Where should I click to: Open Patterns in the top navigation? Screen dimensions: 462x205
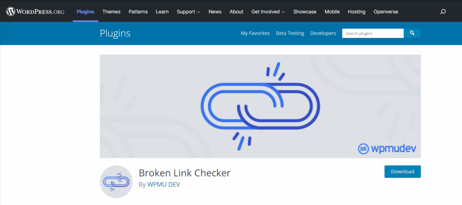[x=138, y=12]
